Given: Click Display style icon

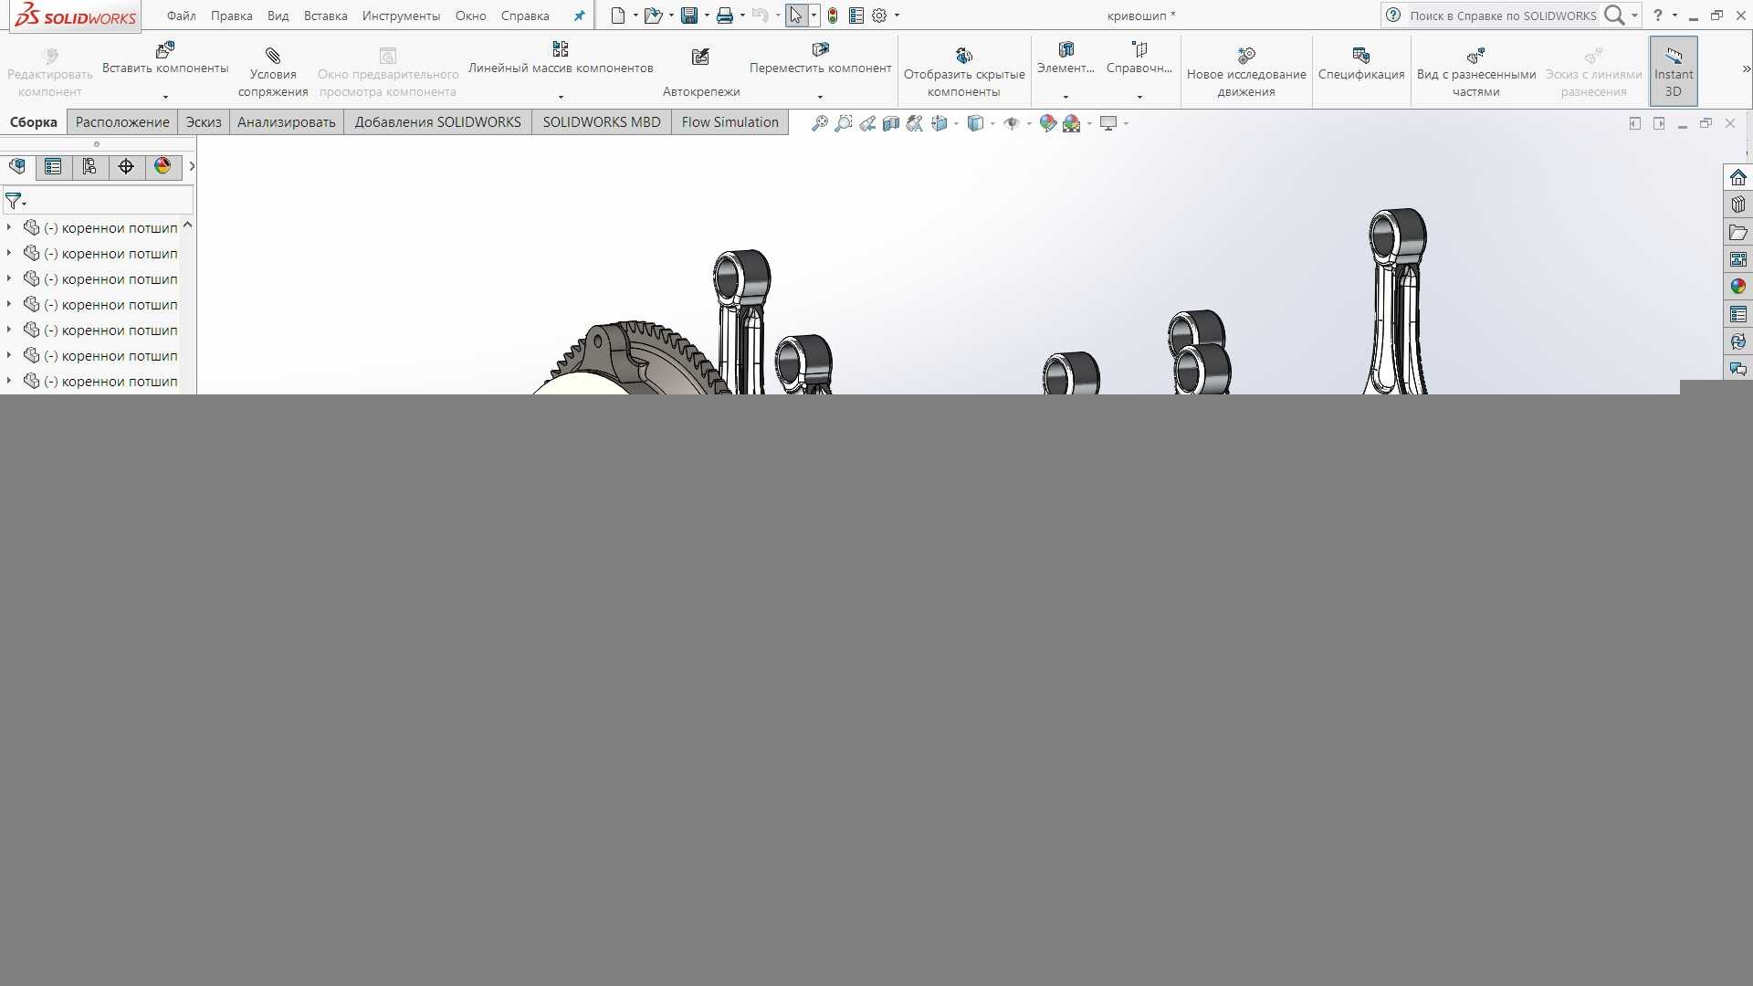Looking at the screenshot, I should (975, 123).
